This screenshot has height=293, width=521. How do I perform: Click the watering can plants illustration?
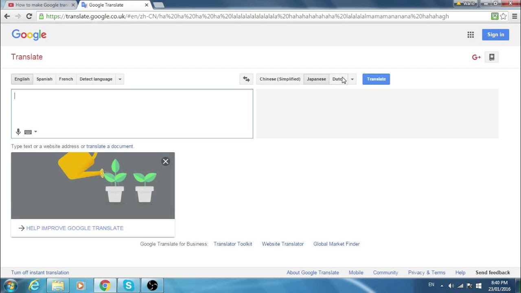pyautogui.click(x=93, y=186)
